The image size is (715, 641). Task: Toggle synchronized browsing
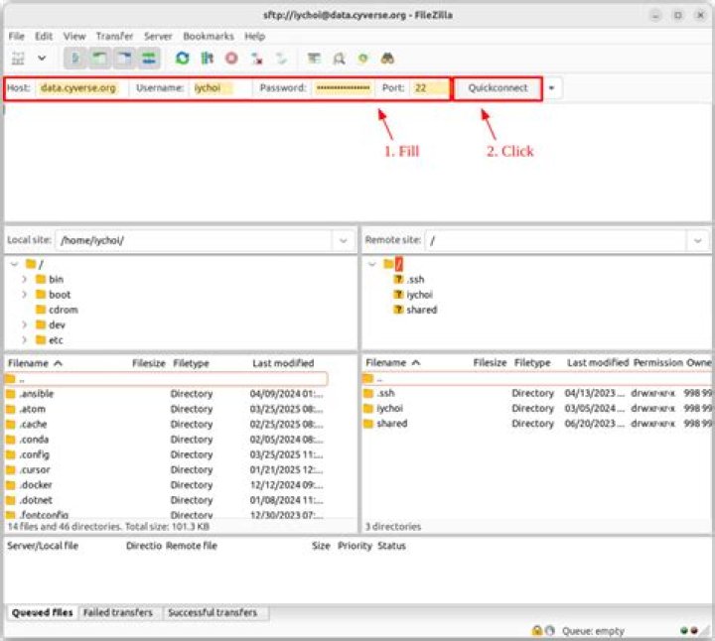(363, 59)
